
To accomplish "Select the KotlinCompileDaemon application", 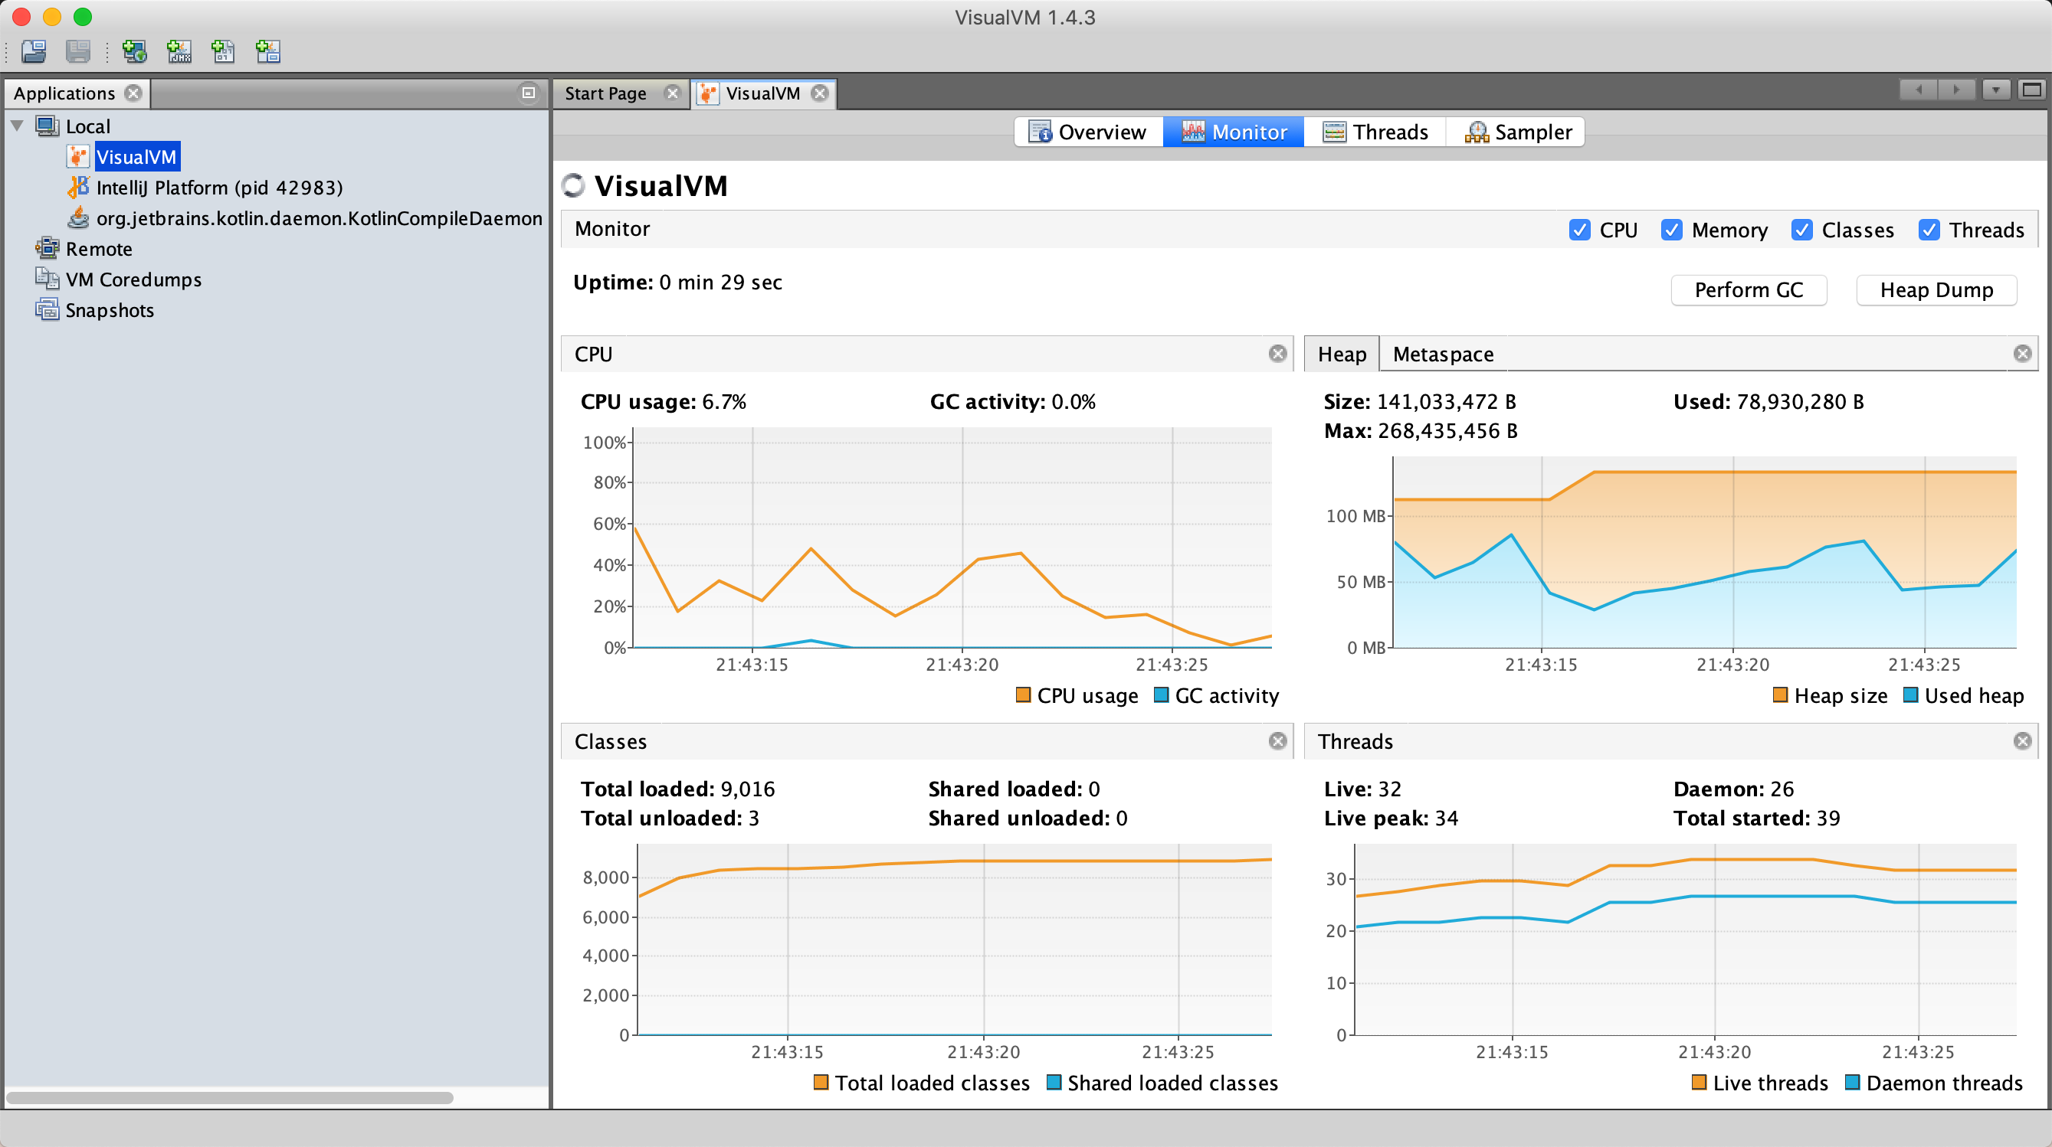I will [x=319, y=218].
